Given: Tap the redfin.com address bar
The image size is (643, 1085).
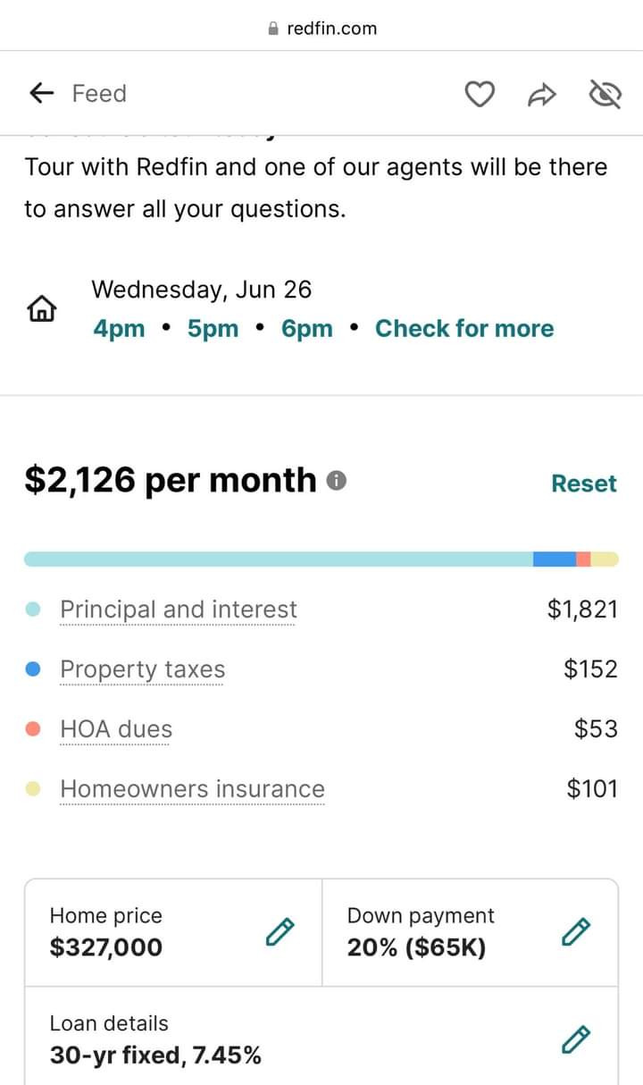Looking at the screenshot, I should [322, 29].
